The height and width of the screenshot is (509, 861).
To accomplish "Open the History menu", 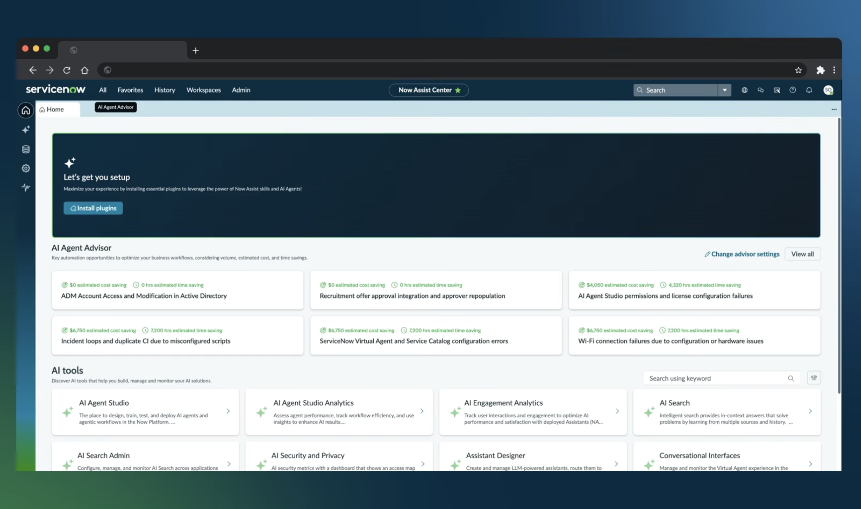I will (165, 90).
